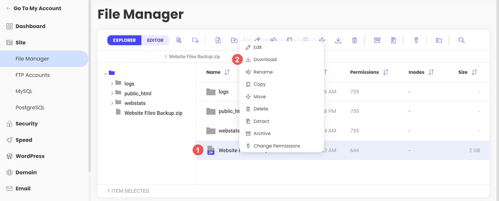This screenshot has height=201, width=499.
Task: Click the New Folder toolbar icon
Action: pos(195,40)
